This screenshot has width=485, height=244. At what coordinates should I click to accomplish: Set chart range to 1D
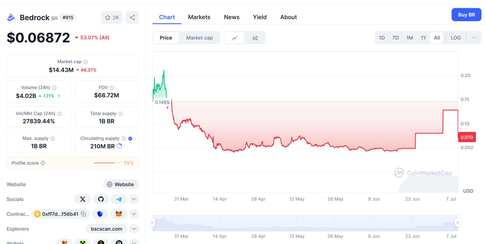pyautogui.click(x=382, y=38)
